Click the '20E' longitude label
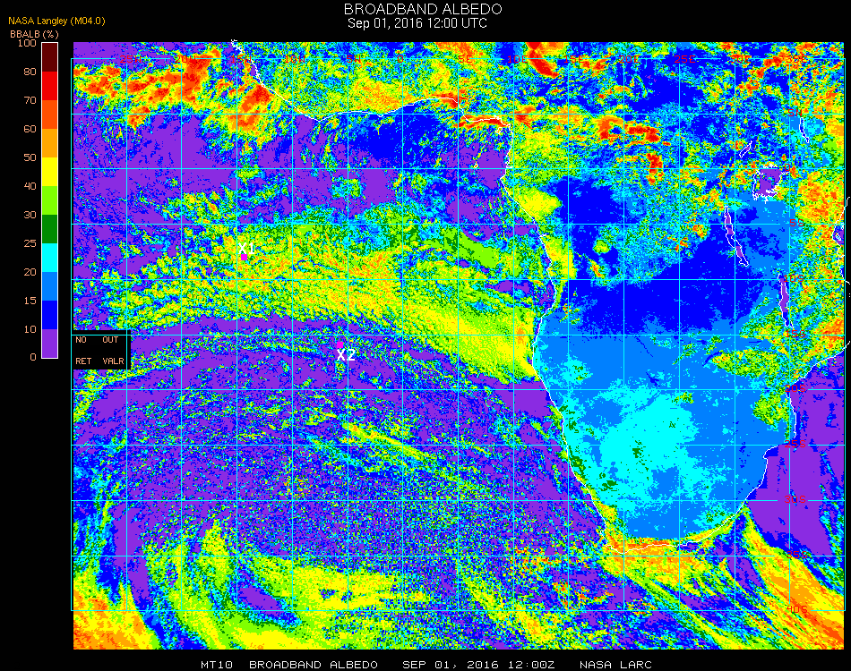The width and height of the screenshot is (851, 671). click(629, 59)
